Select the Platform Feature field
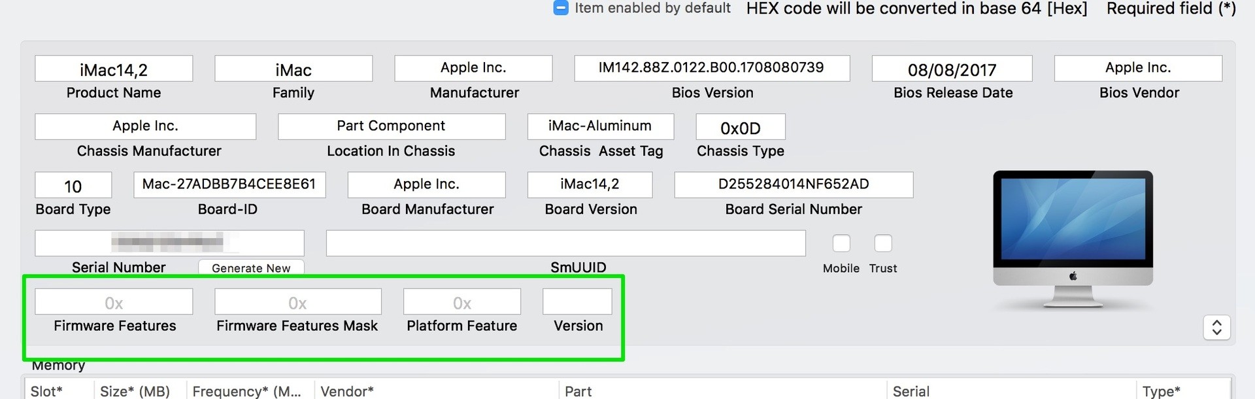This screenshot has height=399, width=1255. [461, 302]
